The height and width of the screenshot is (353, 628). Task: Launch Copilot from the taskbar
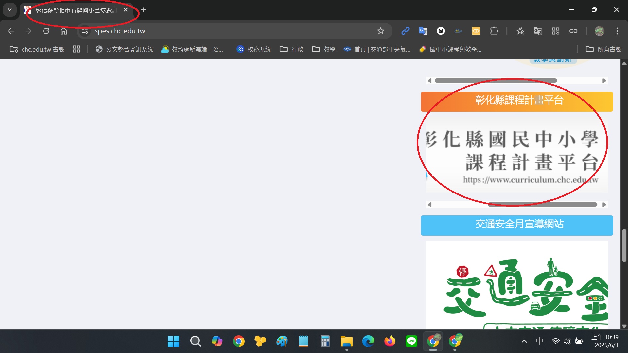point(217,342)
